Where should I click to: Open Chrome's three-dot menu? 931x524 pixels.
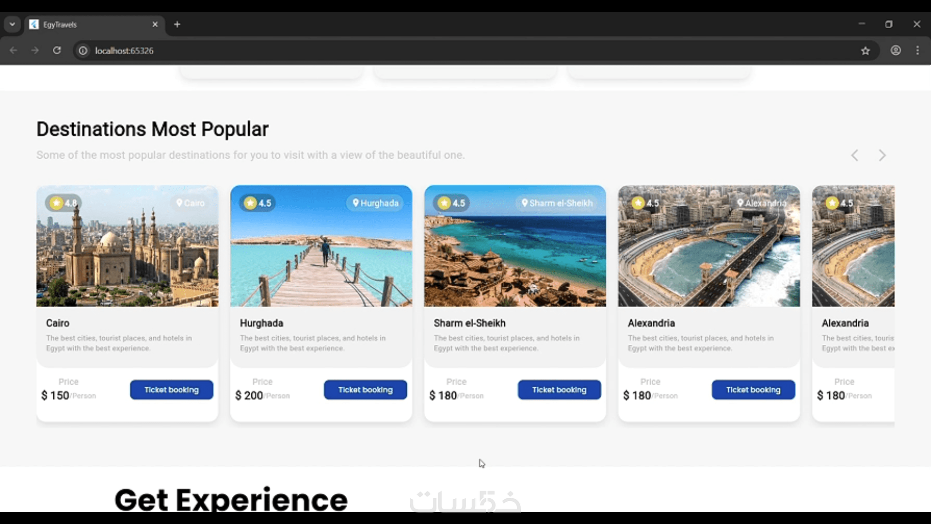tap(917, 50)
